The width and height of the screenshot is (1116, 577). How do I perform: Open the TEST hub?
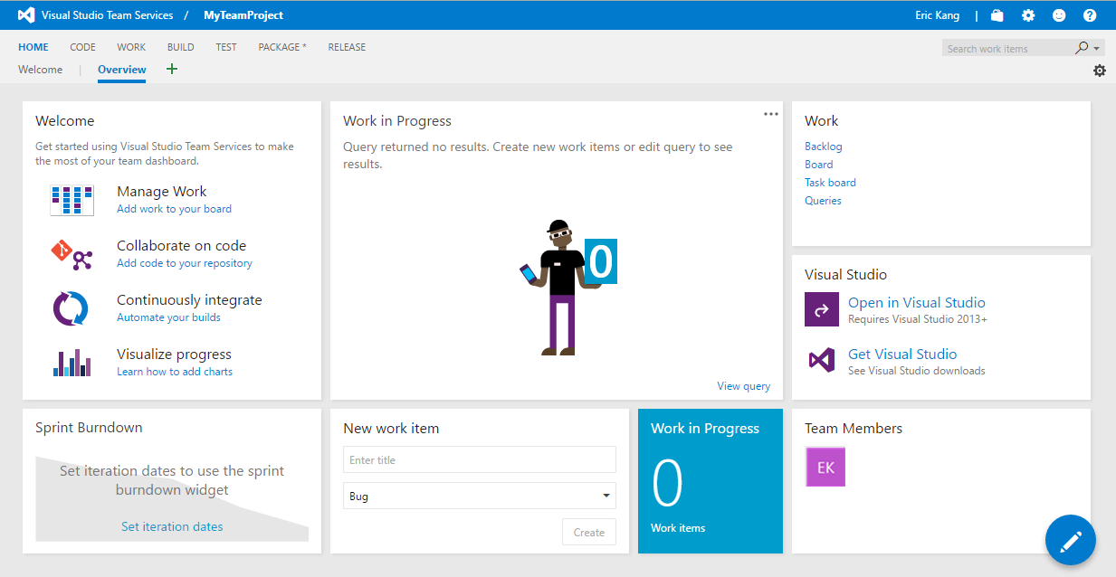click(x=226, y=47)
